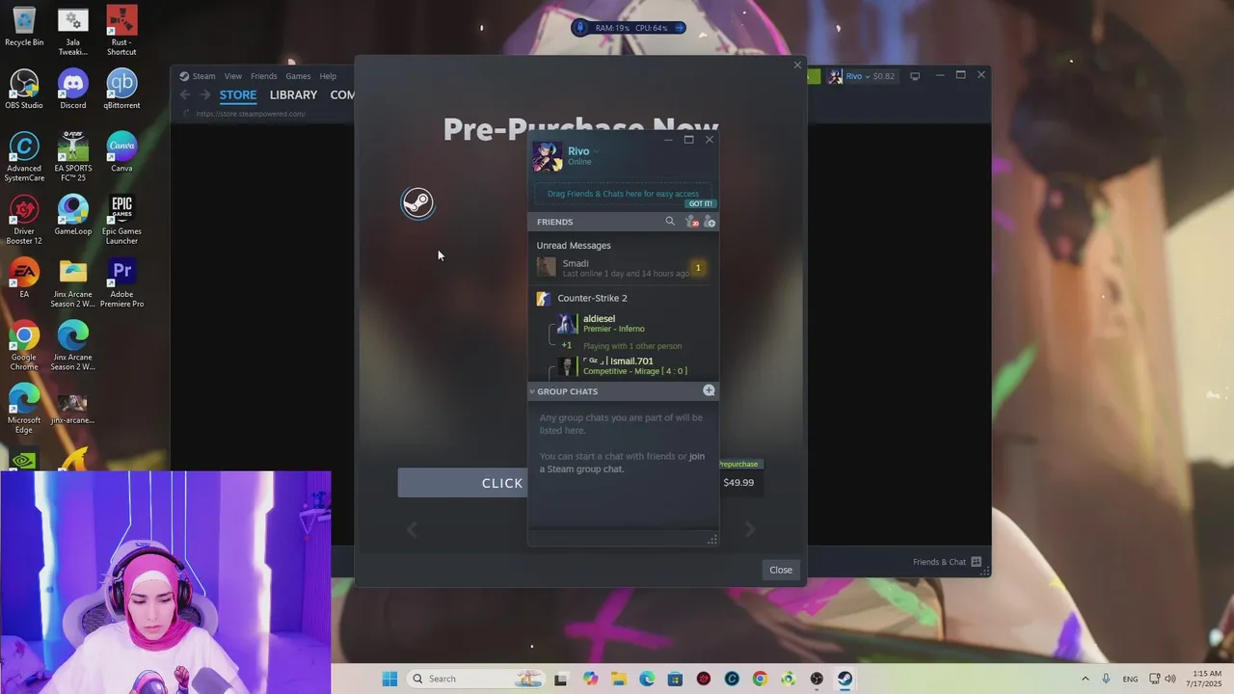Open Rivo status dropdown arrow

[x=597, y=151]
